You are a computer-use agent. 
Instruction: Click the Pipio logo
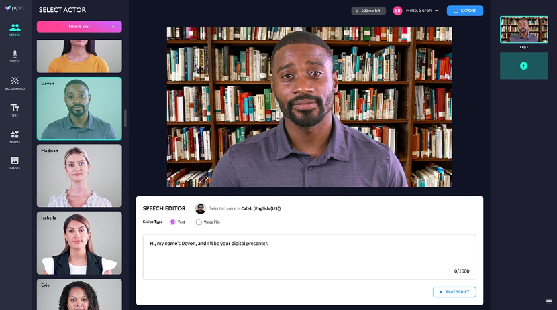(x=14, y=8)
